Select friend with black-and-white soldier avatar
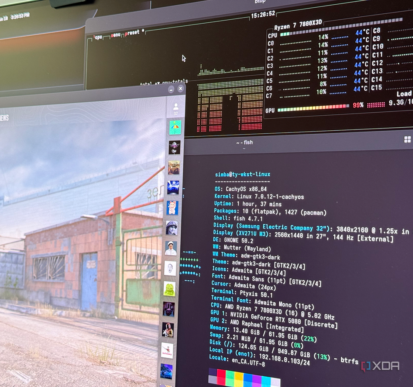Viewport: 413px width, 387px height. [x=172, y=228]
